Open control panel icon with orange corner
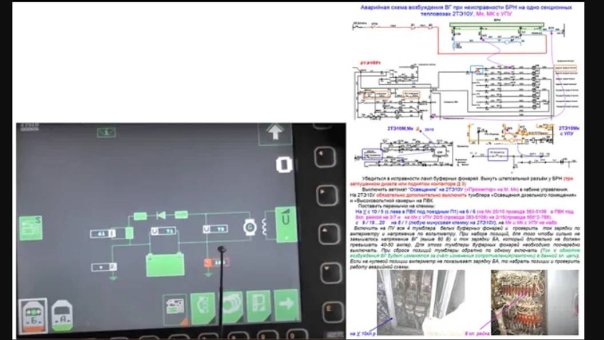 pyautogui.click(x=176, y=309)
